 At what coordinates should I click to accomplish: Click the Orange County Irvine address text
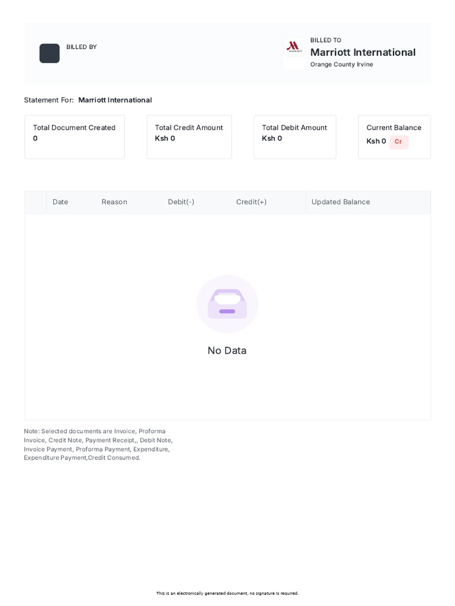[x=342, y=65]
